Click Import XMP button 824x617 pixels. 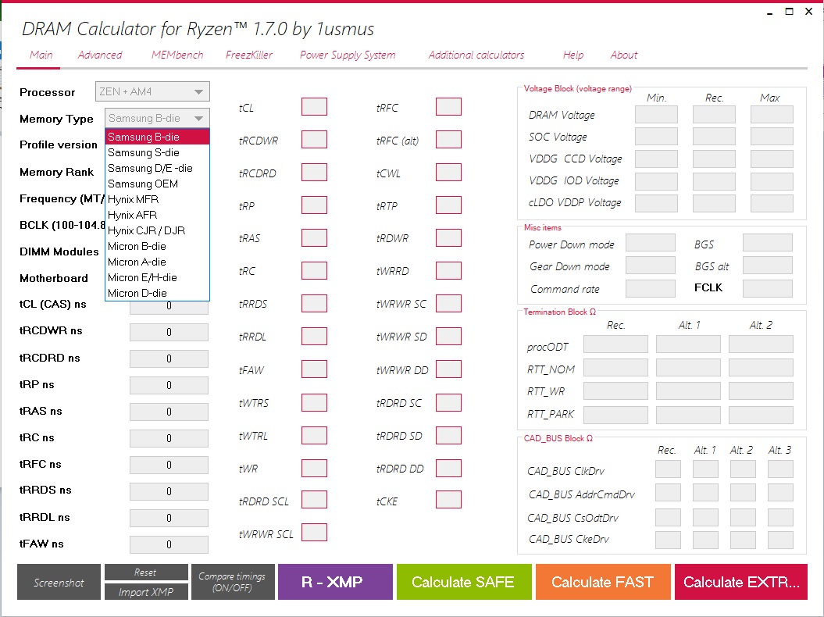[x=146, y=592]
